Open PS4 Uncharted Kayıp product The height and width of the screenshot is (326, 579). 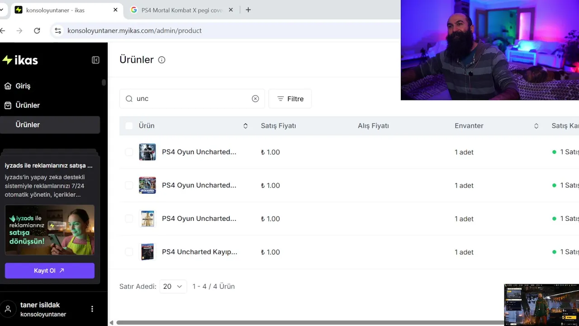(x=199, y=252)
